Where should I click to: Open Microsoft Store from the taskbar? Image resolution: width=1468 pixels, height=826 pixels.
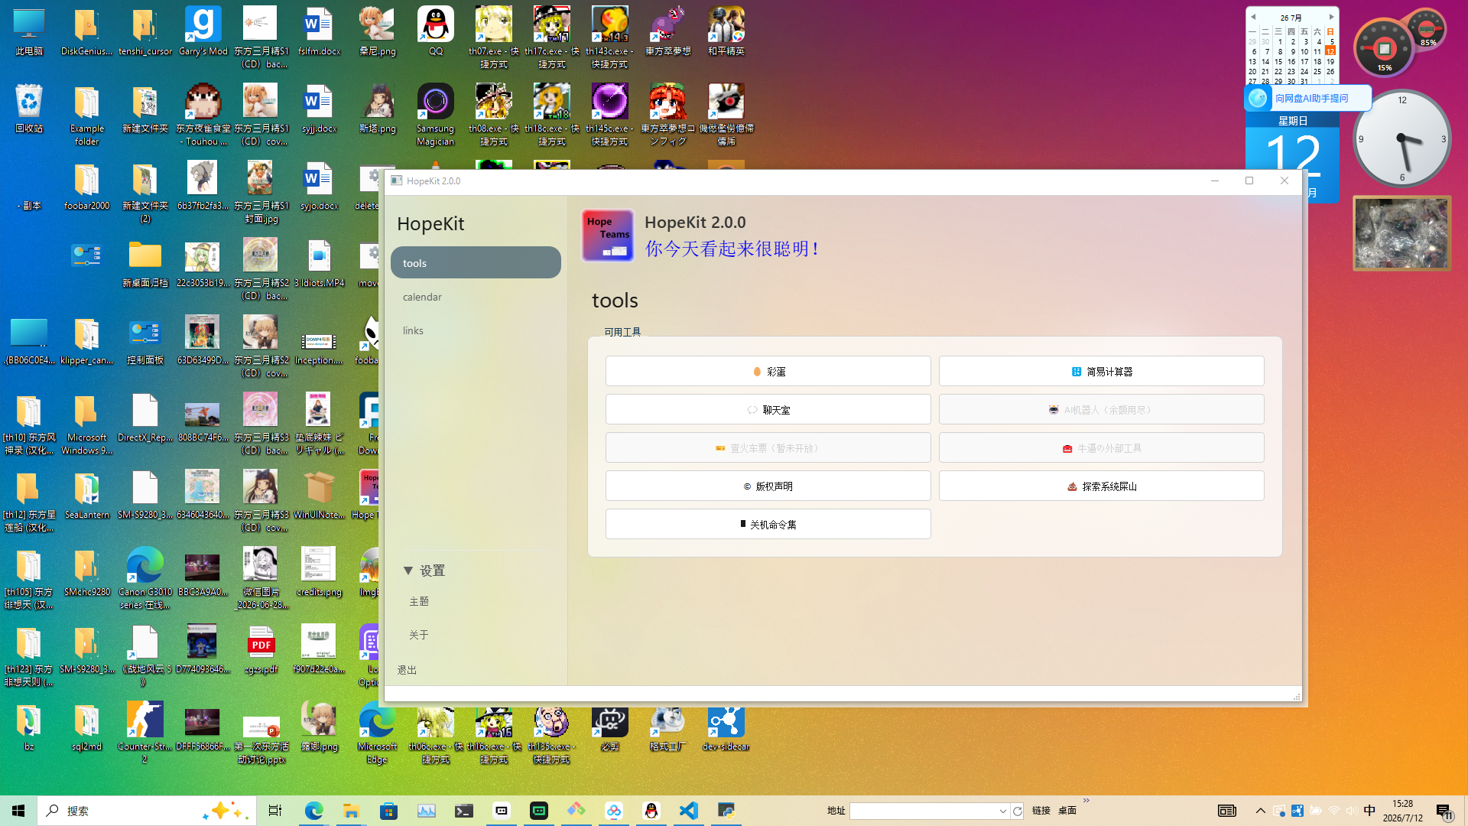[x=388, y=811]
